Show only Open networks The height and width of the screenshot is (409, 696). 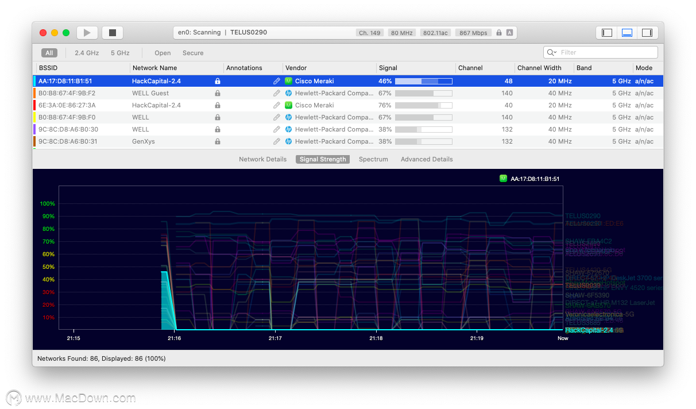pos(163,53)
